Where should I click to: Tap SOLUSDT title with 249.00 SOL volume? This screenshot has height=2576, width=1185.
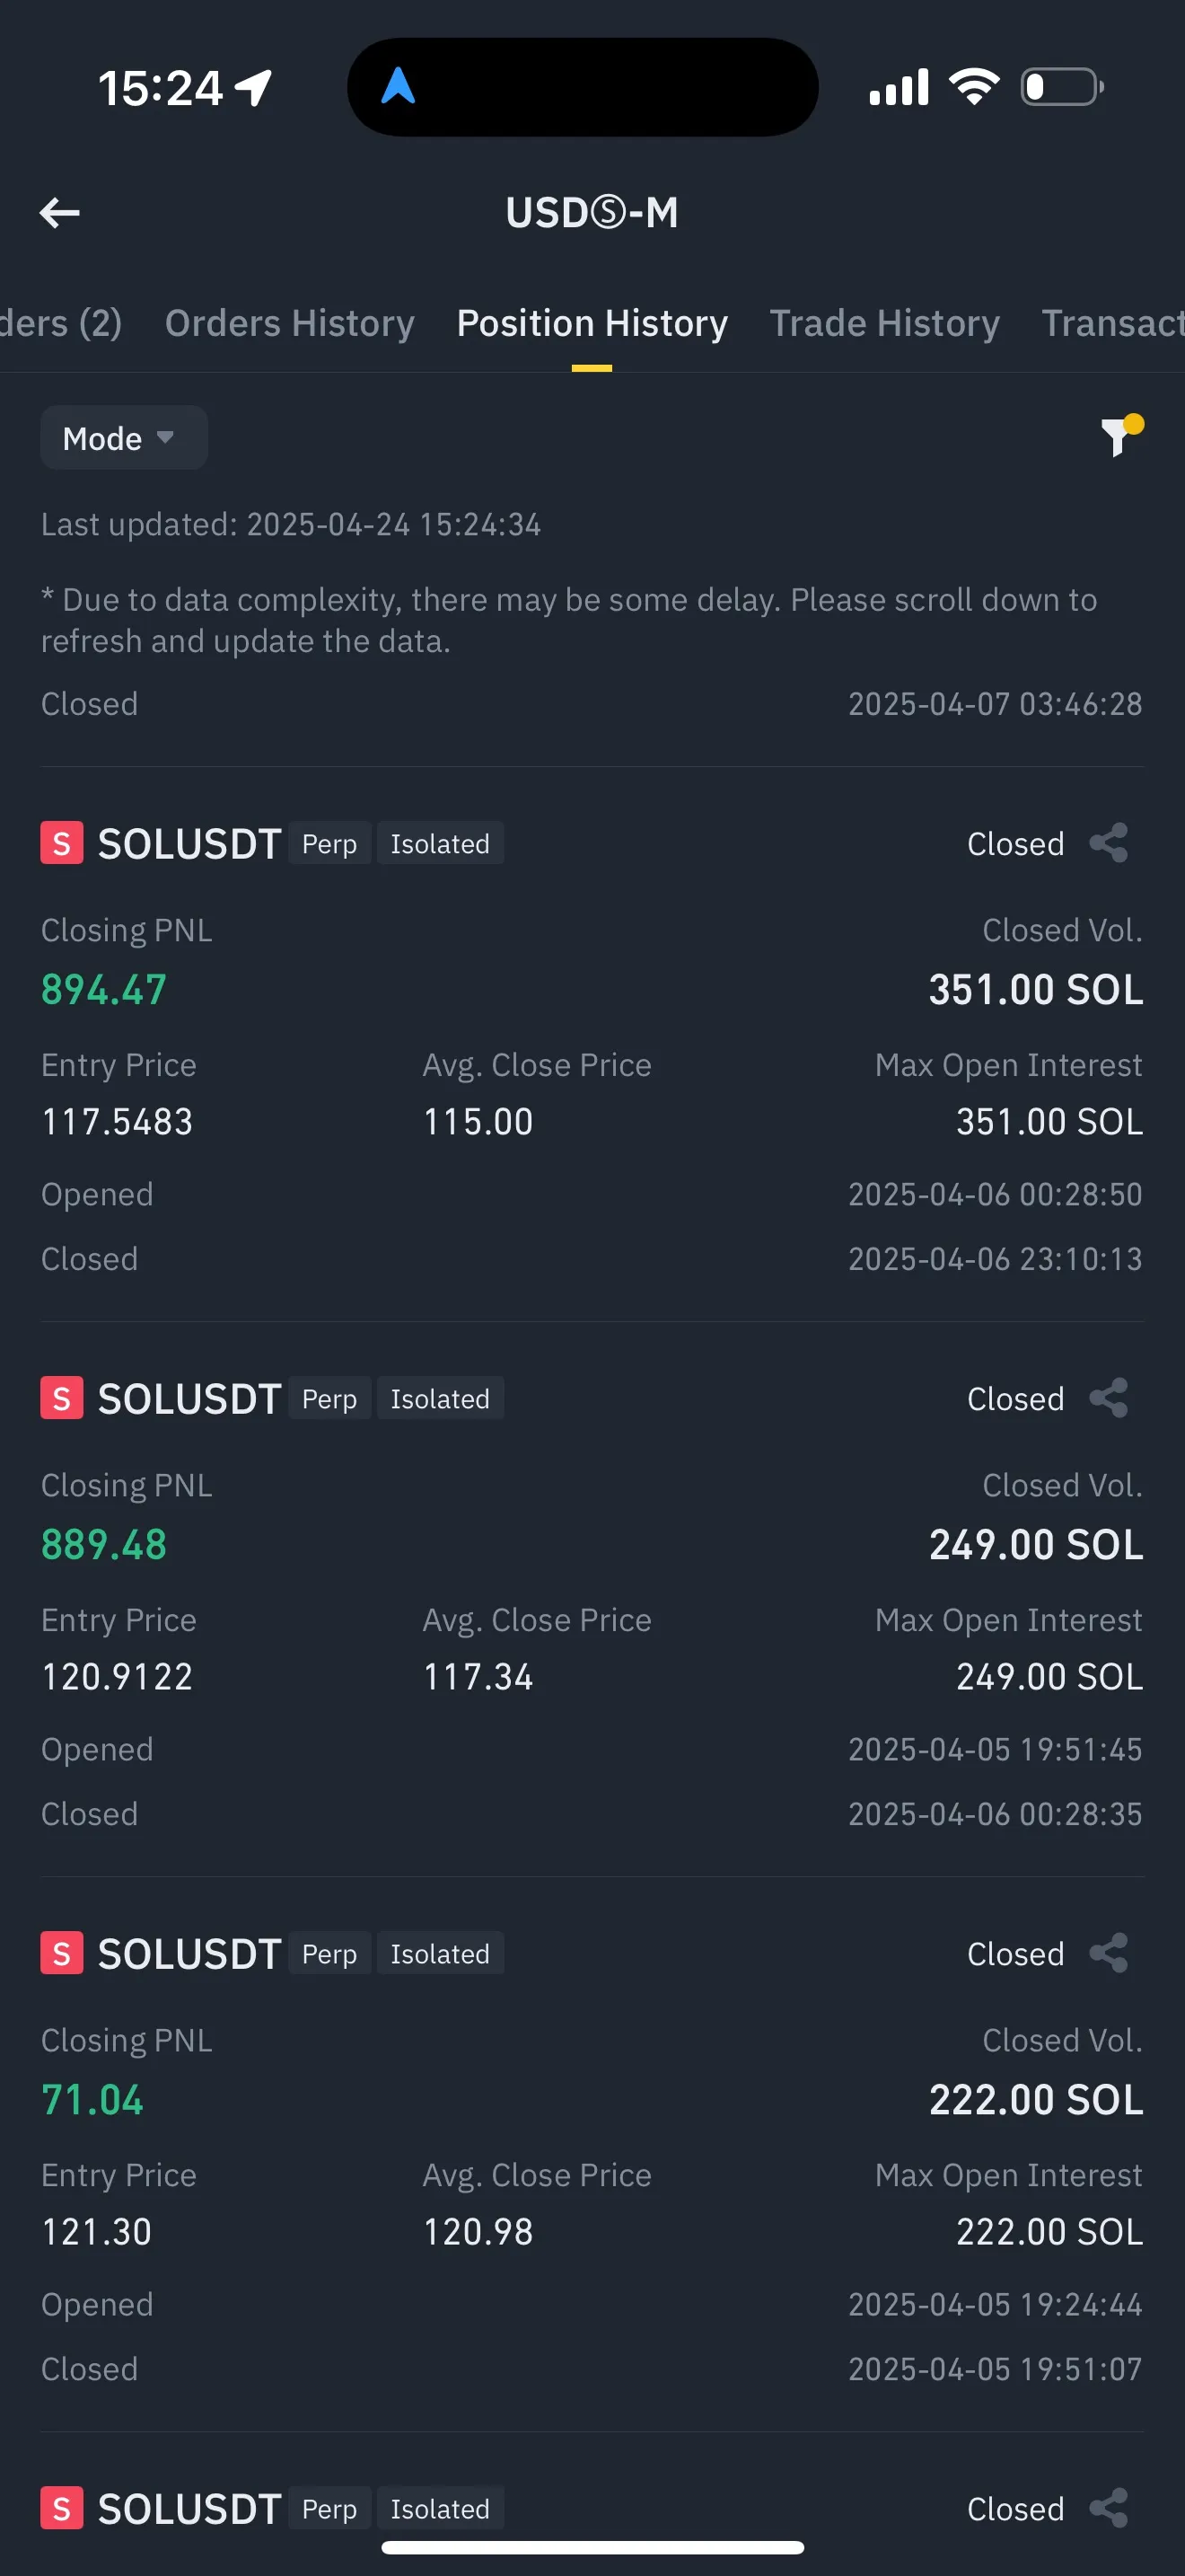(189, 1399)
